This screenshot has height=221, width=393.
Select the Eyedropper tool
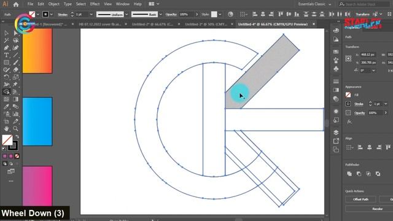(6, 107)
